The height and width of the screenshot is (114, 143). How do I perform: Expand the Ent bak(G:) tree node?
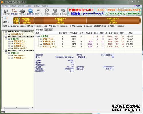point(9,55)
